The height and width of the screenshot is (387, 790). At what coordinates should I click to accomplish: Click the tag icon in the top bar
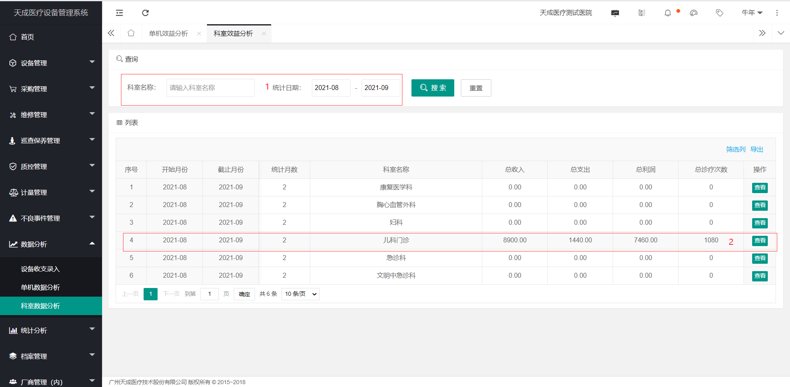[x=720, y=13]
